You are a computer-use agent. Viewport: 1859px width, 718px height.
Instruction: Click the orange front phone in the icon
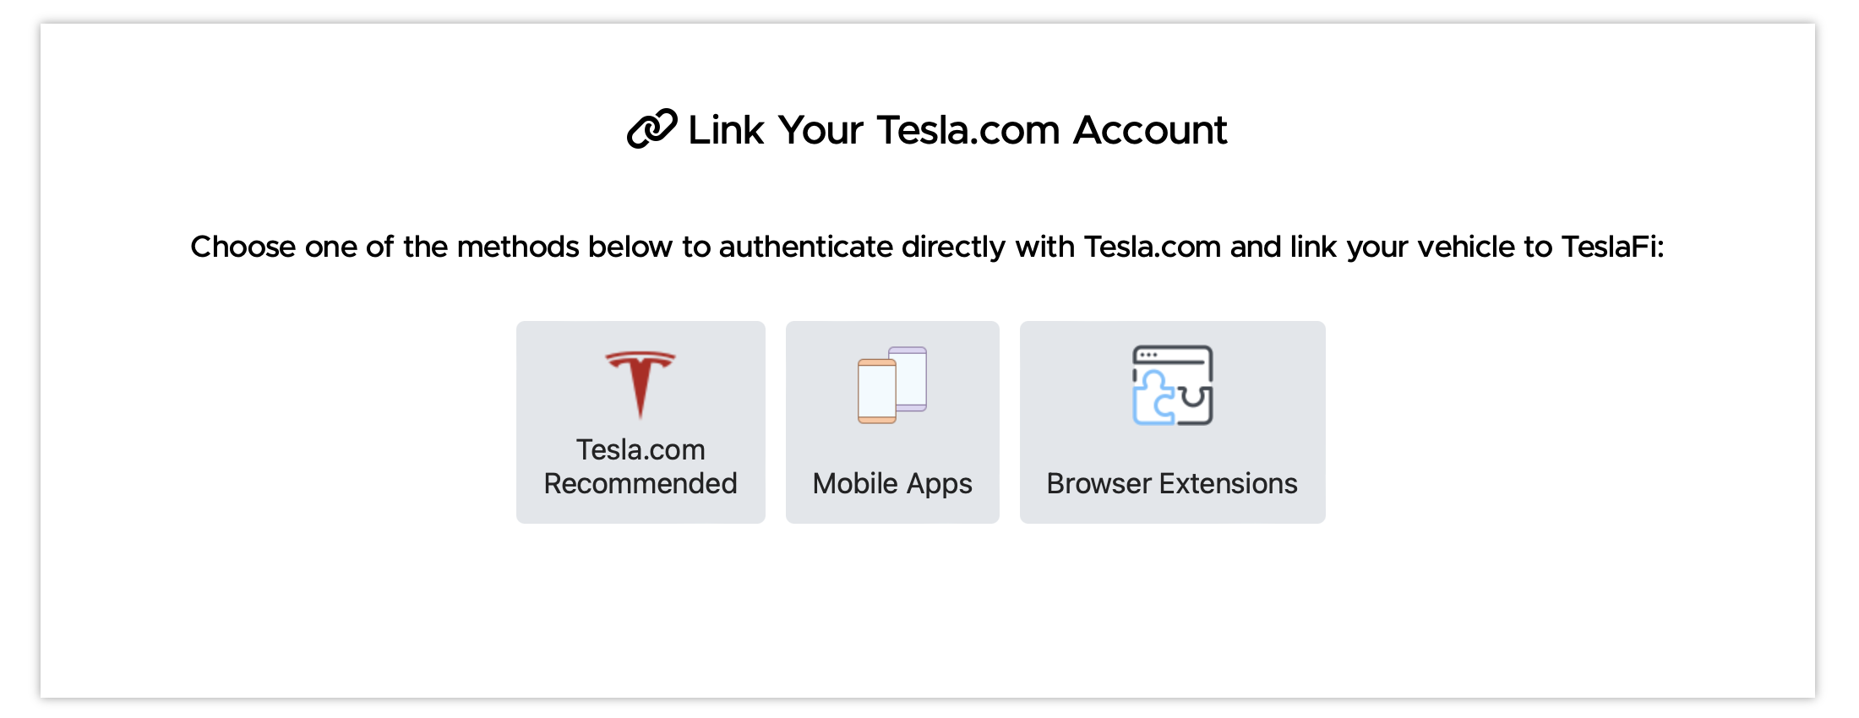[876, 391]
